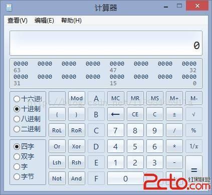Click hex digit D button
The height and width of the screenshot is (195, 212).
point(96,146)
